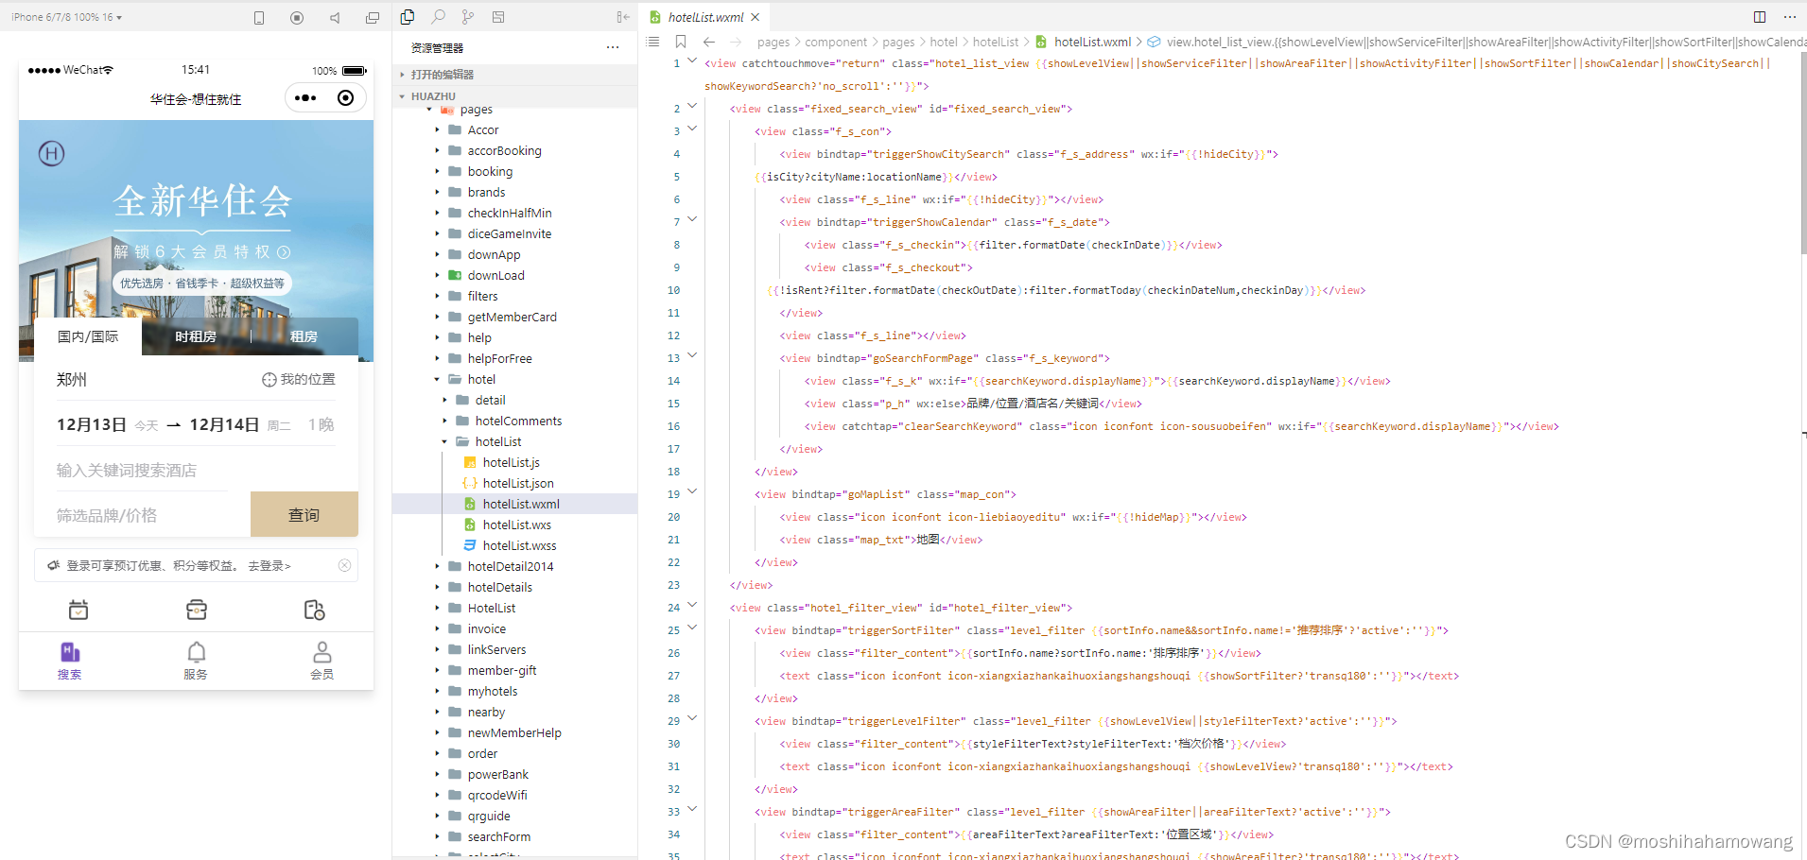Tap the 查询 search button
This screenshot has height=860, width=1807.
pos(304,514)
